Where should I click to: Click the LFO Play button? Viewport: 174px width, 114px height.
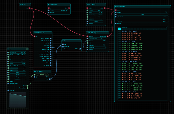click(x=18, y=72)
